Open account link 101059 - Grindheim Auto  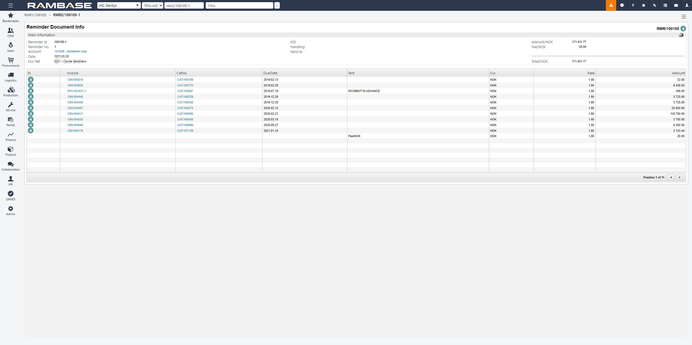(71, 51)
